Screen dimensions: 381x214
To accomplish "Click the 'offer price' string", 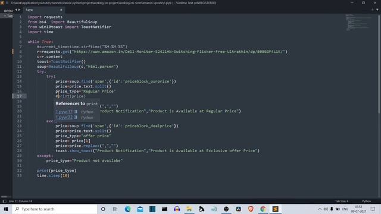I will click(96, 136).
